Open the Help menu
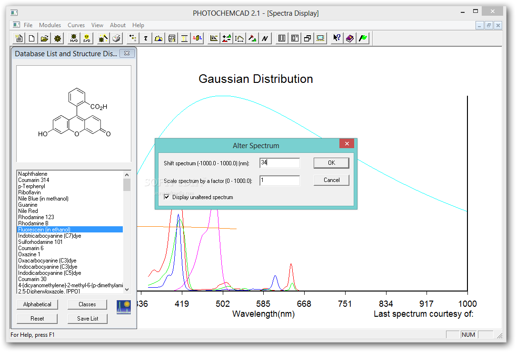This screenshot has width=516, height=352. 138,25
